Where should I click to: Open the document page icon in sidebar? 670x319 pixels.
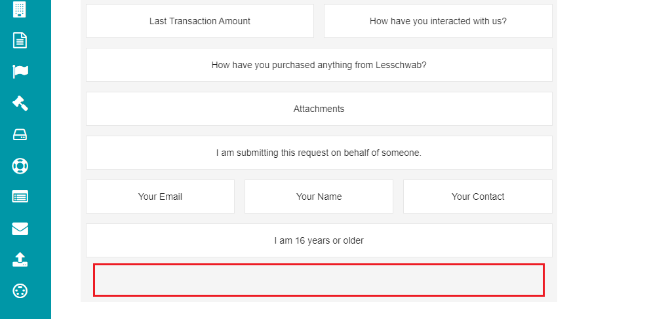20,41
